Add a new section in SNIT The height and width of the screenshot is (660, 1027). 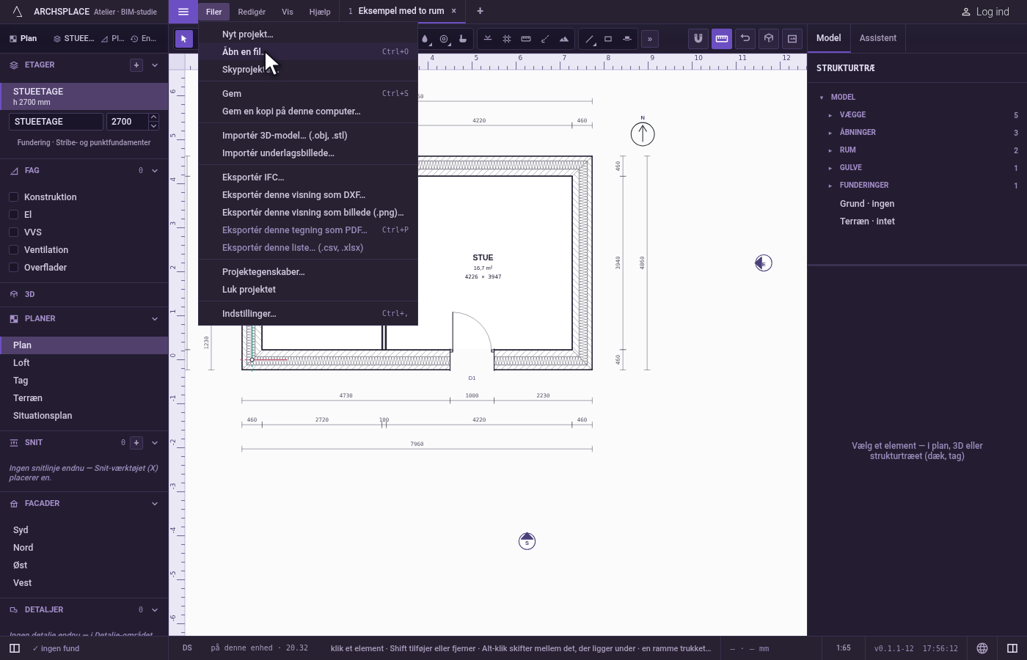tap(136, 443)
